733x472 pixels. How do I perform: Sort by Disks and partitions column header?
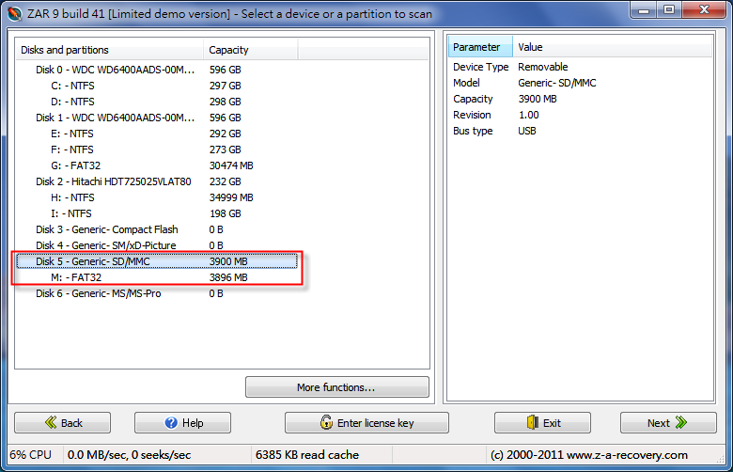coord(110,50)
